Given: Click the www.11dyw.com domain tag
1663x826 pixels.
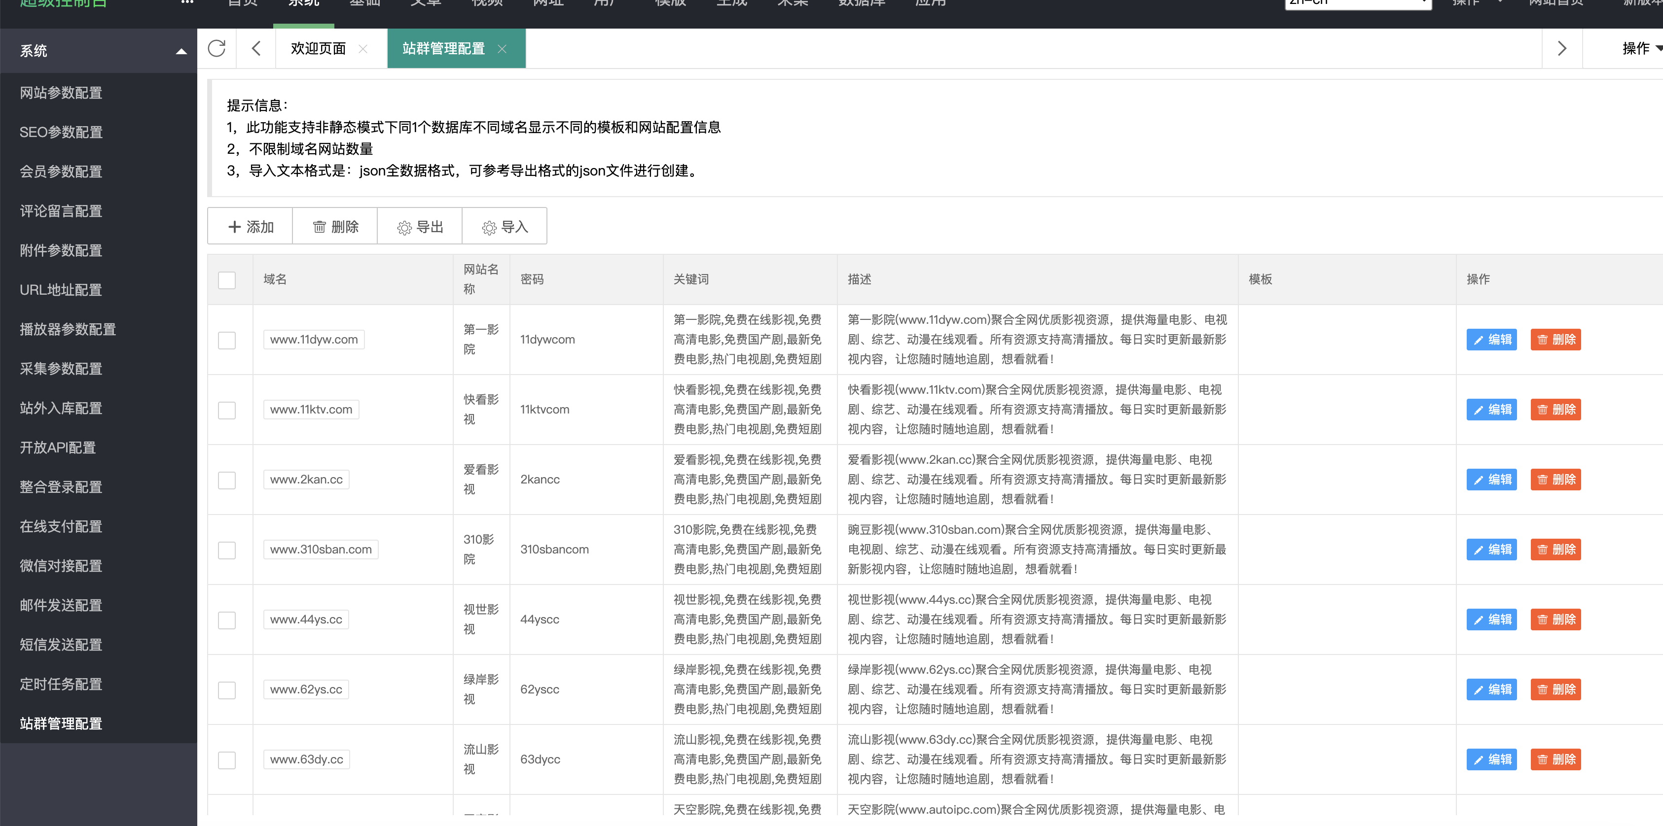Looking at the screenshot, I should (314, 340).
